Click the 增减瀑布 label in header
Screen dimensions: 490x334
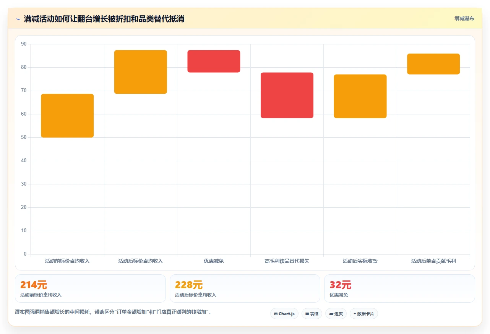(464, 18)
